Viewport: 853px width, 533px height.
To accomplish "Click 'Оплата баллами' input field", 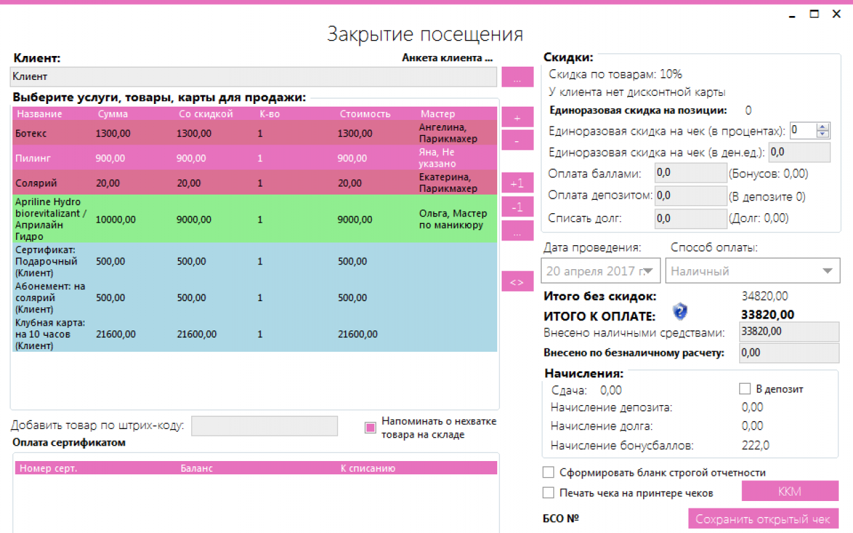I will (x=690, y=173).
